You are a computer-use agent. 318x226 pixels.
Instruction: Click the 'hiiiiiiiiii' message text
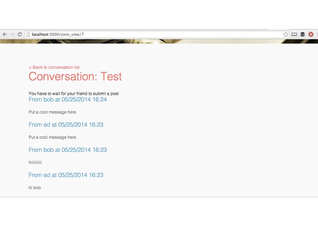(x=35, y=162)
